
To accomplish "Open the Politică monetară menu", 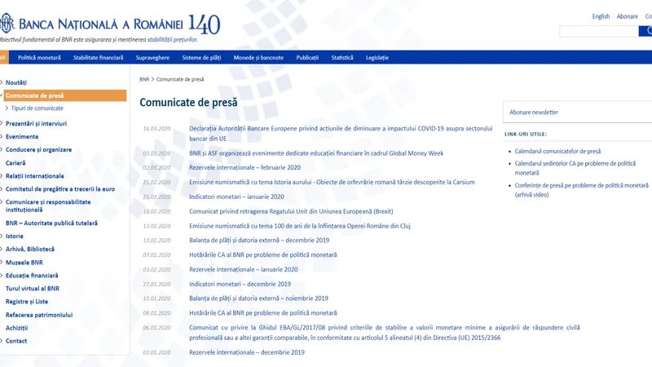I will pyautogui.click(x=39, y=58).
